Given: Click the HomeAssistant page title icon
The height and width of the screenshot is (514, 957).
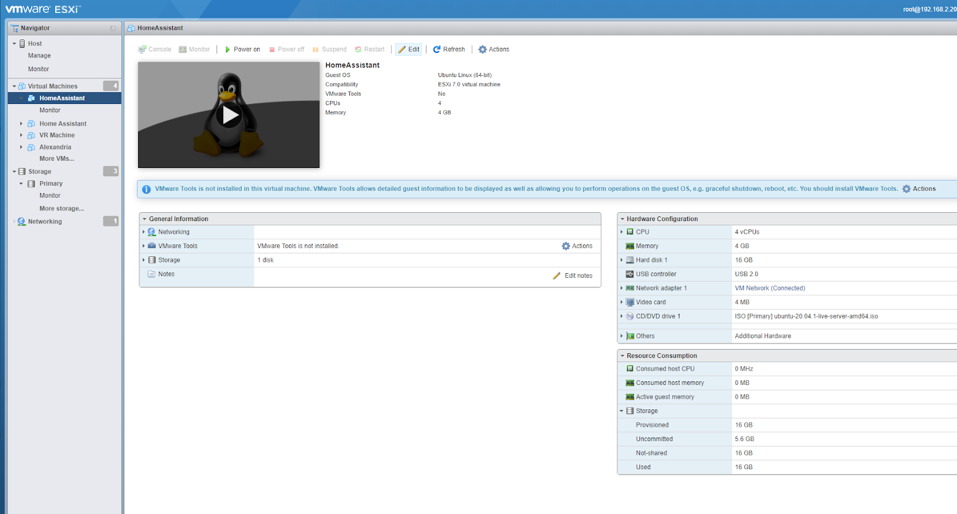Looking at the screenshot, I should pos(131,28).
